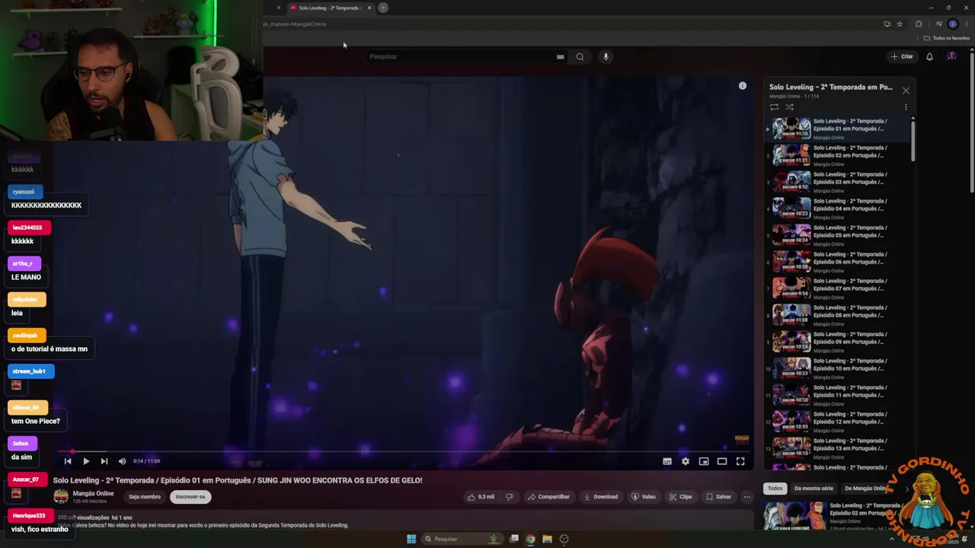Open File Explorer from the taskbar
975x548 pixels.
coord(547,539)
